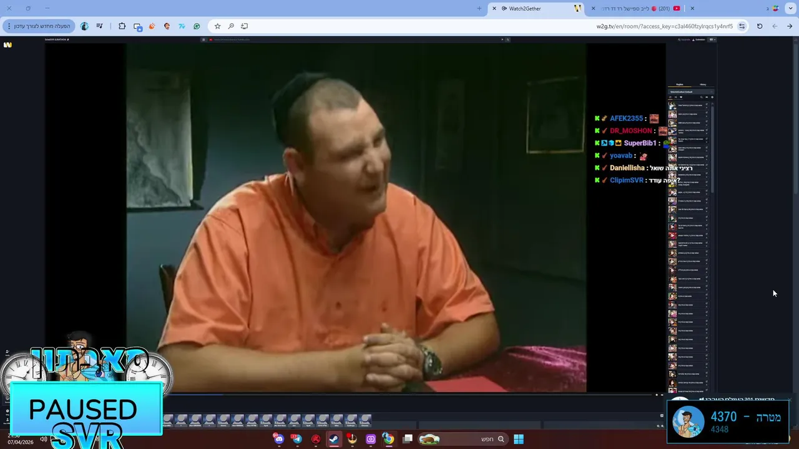Click Daniellisha username in chat overlay
Screen dimensions: 799x449
627,168
